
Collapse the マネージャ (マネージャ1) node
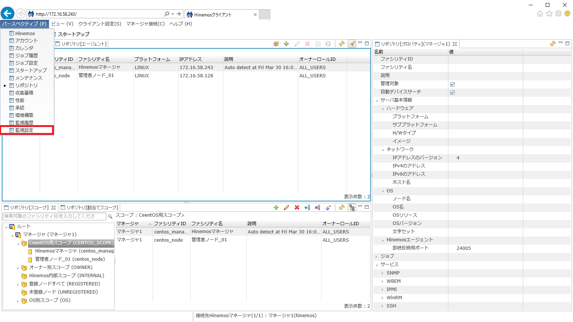12,235
